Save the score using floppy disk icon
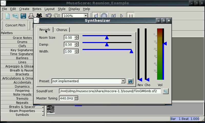 23,16
